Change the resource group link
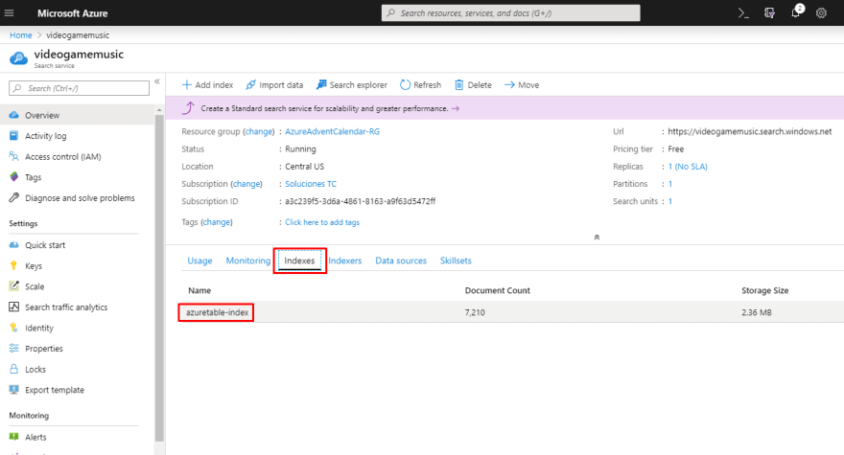This screenshot has height=455, width=844. [x=259, y=131]
